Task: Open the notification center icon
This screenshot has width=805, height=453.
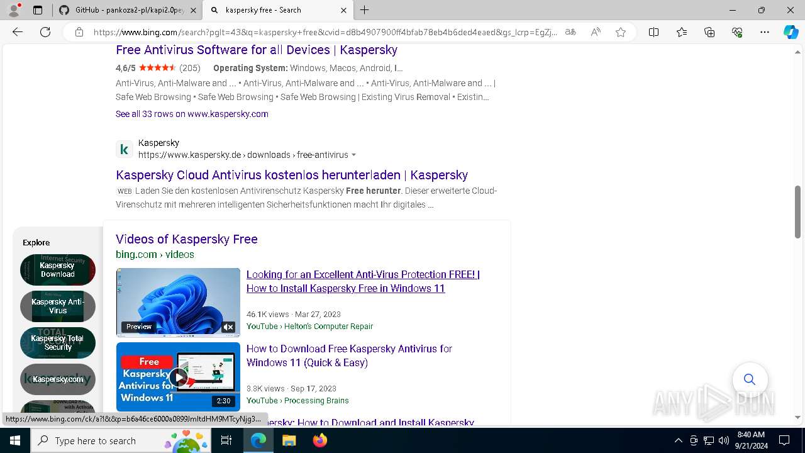Action: tap(784, 440)
